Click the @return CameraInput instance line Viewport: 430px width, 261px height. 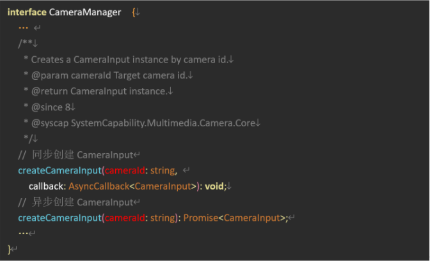point(99,91)
